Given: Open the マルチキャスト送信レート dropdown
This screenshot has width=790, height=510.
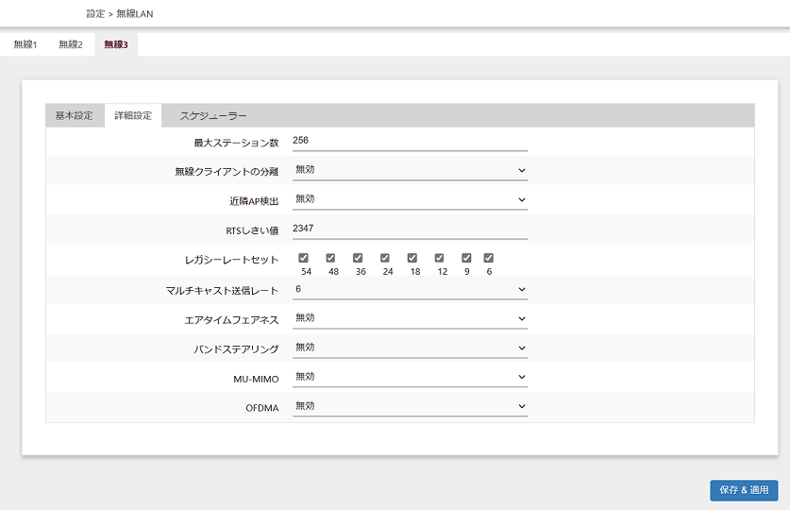Looking at the screenshot, I should click(x=411, y=289).
